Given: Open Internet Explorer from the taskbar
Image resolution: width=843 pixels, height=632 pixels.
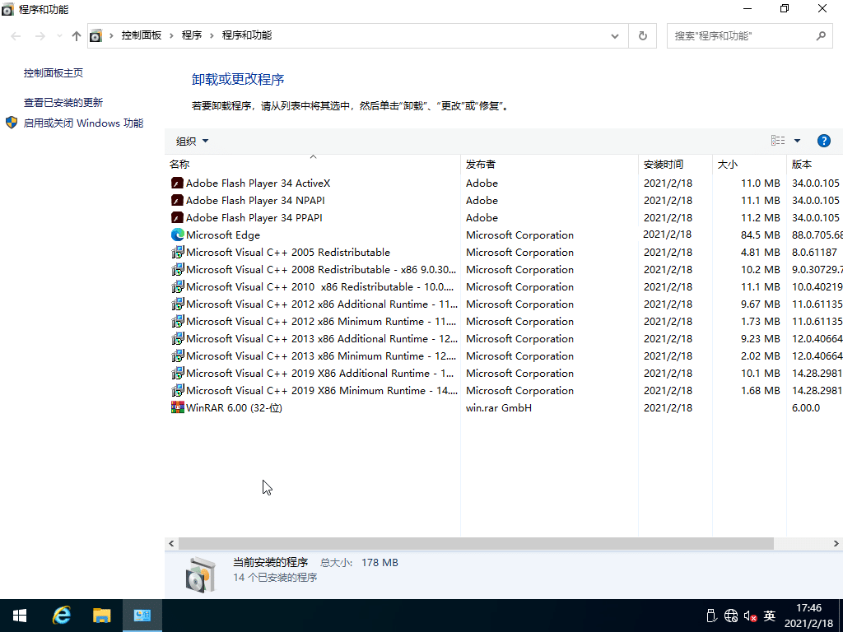Looking at the screenshot, I should coord(61,615).
